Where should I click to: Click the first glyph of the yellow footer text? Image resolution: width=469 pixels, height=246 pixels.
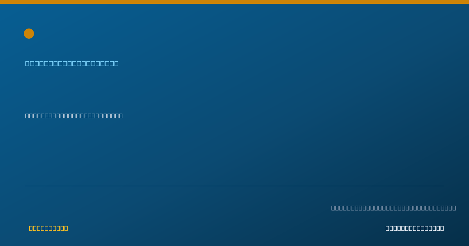tap(31, 228)
